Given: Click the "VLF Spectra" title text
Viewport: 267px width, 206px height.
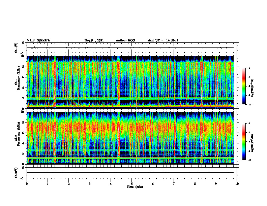Looking at the screenshot, I should 38,40.
